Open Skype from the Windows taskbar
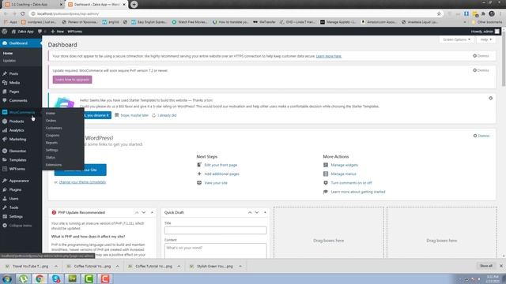The image size is (506, 284). click(56, 278)
